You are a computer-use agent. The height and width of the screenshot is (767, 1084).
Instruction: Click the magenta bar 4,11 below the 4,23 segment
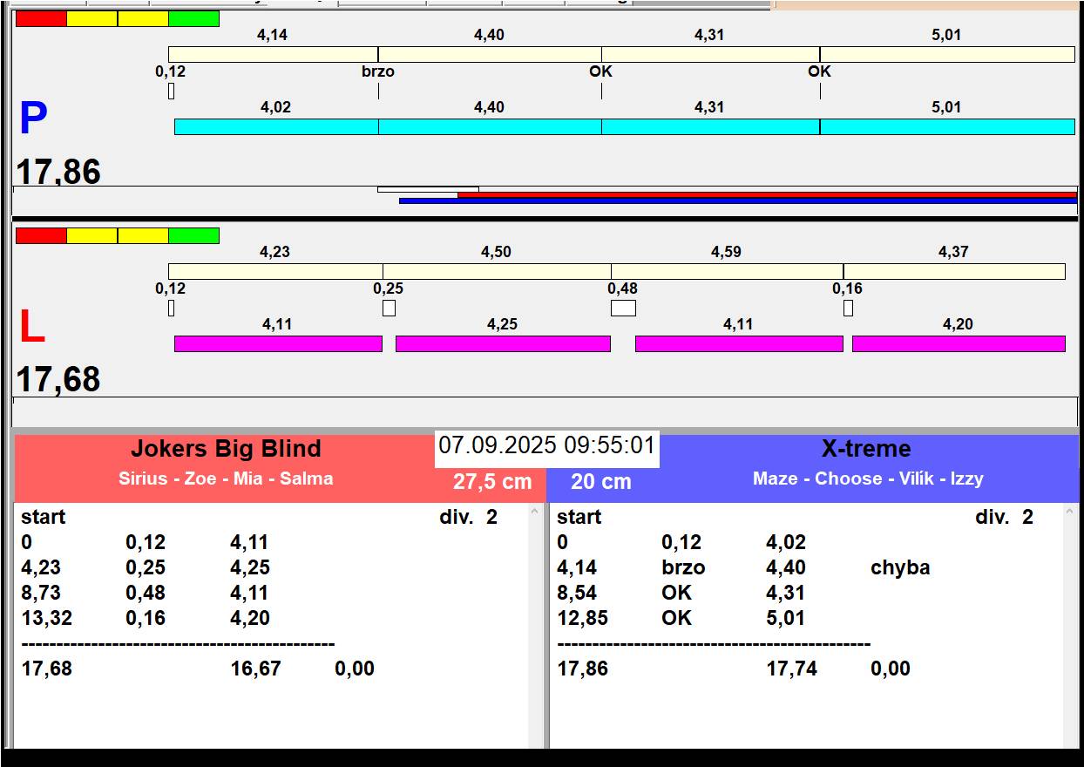(x=278, y=343)
